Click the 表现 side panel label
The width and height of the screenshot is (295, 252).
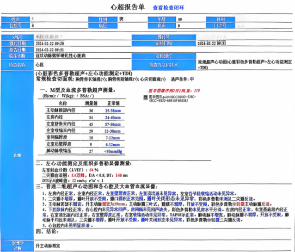(17, 155)
